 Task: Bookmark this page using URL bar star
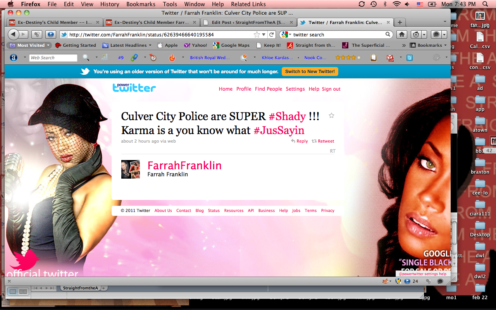pos(257,34)
